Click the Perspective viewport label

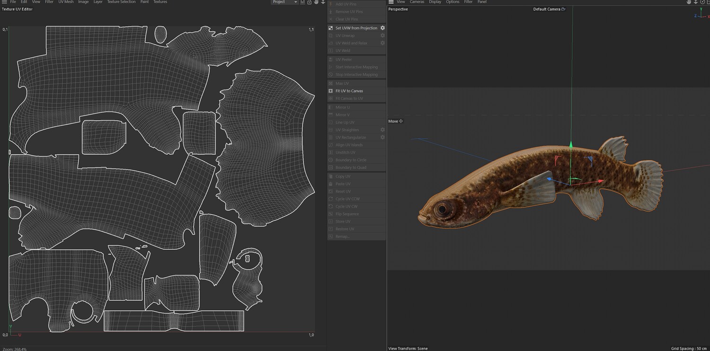[x=398, y=9]
